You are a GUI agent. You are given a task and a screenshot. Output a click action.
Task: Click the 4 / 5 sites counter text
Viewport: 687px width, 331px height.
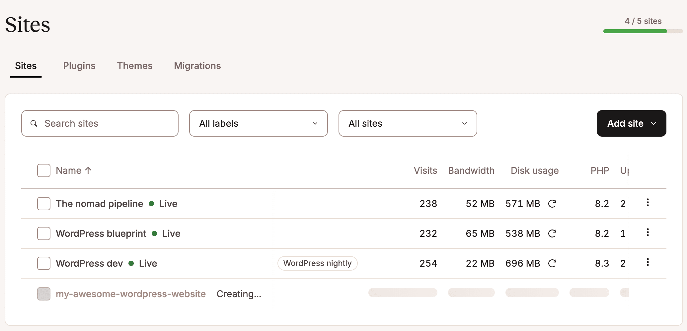(x=643, y=21)
